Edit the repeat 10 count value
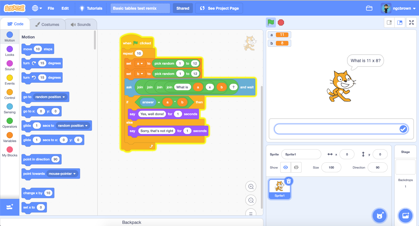This screenshot has width=419, height=226. (x=139, y=53)
